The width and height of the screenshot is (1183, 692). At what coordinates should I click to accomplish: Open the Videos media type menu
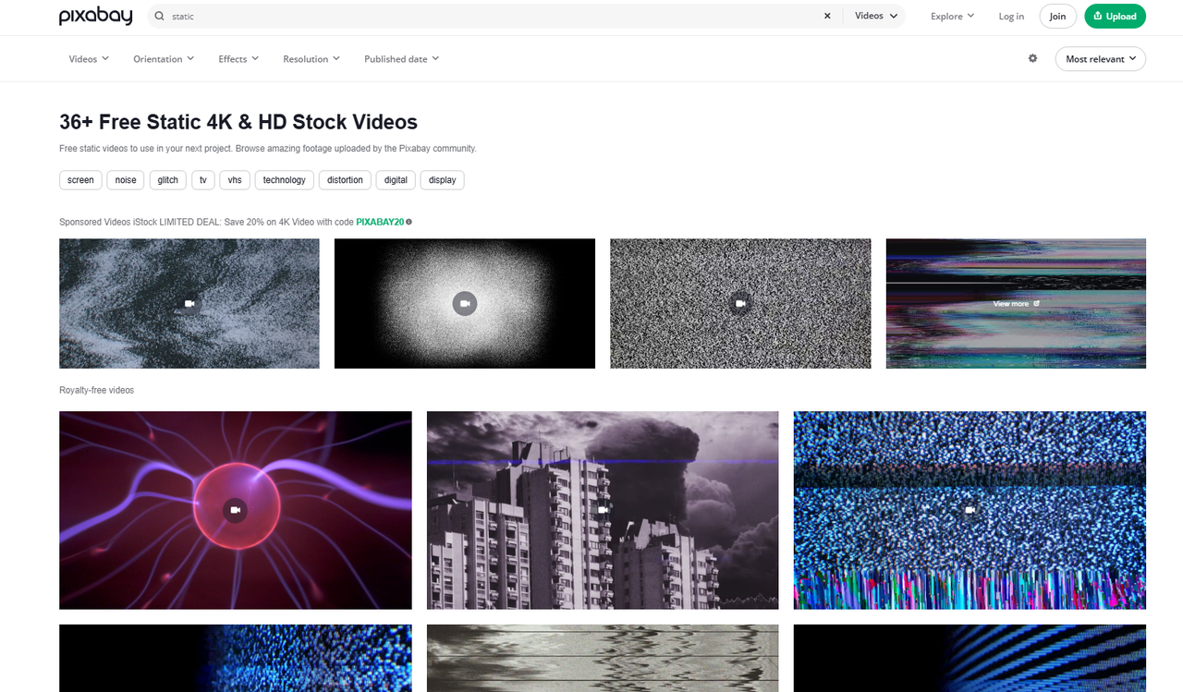[873, 16]
